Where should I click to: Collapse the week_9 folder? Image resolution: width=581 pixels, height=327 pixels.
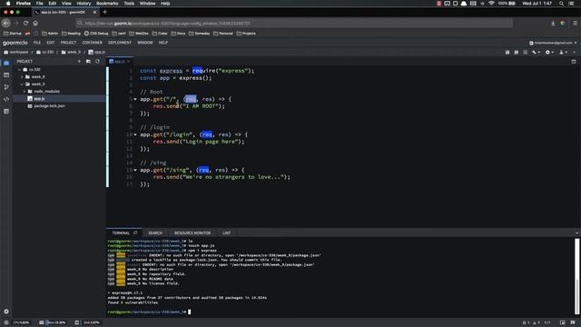point(22,84)
